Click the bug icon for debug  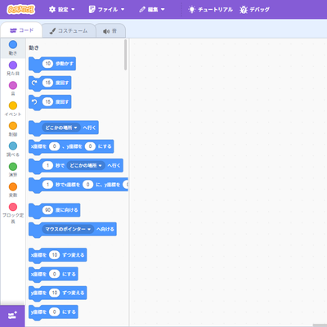pos(244,10)
